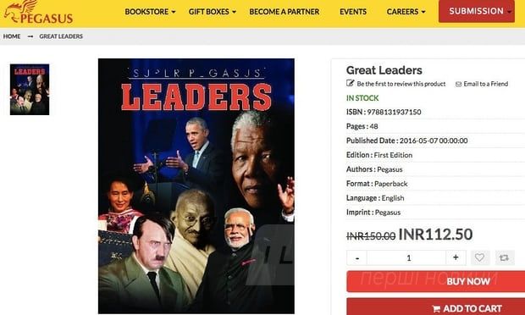Increase quantity with plus button
The width and height of the screenshot is (525, 315).
pos(456,257)
